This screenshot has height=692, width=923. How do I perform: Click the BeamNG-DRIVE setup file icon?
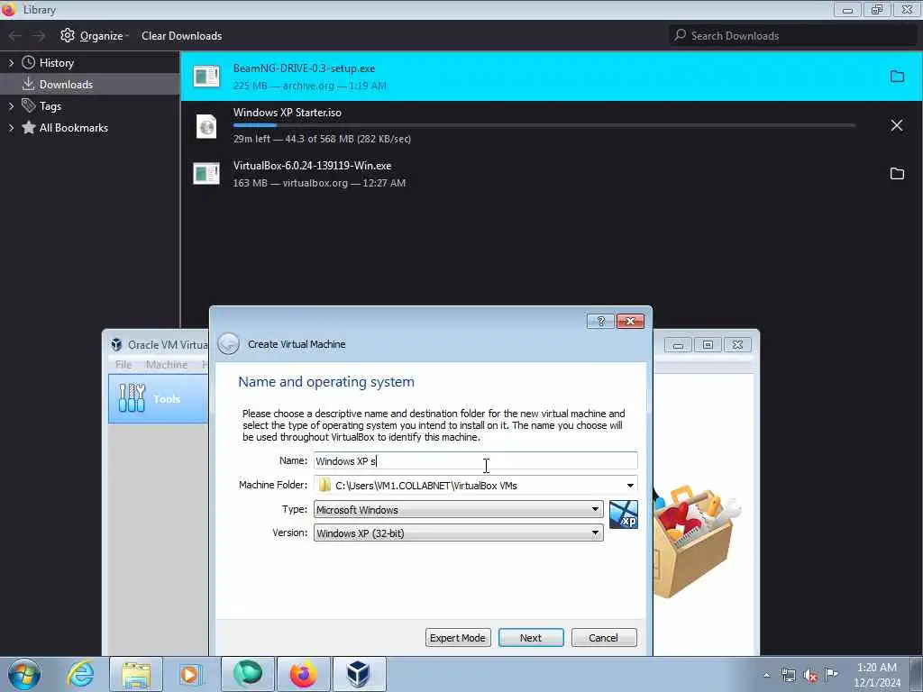click(206, 76)
